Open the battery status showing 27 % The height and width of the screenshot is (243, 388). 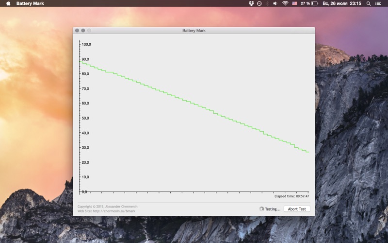click(309, 3)
